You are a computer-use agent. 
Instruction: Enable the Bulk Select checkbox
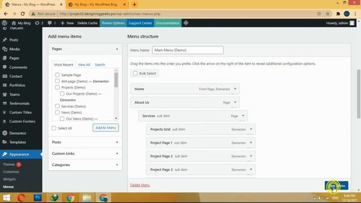coord(135,73)
